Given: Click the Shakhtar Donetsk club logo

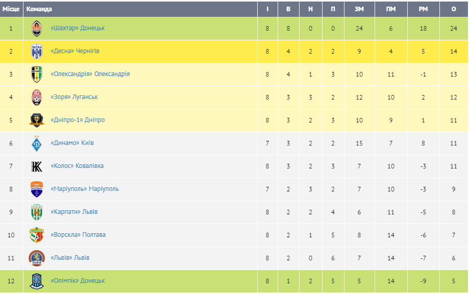Looking at the screenshot, I should click(x=37, y=29).
